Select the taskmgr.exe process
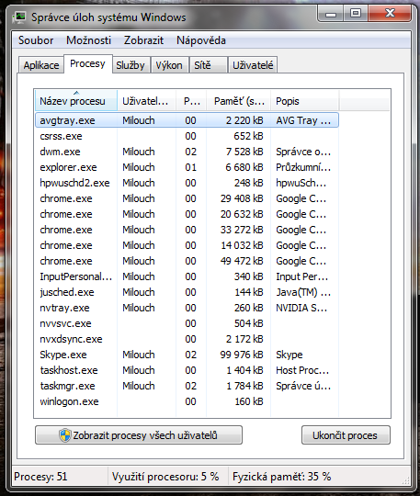Image resolution: width=420 pixels, height=496 pixels. 187,386
